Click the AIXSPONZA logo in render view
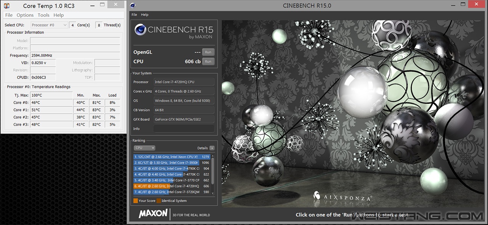The image size is (488, 225). [342, 196]
